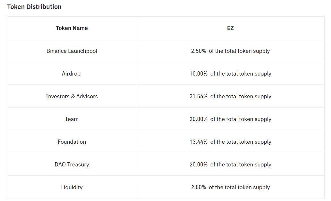Viewport: 331px width, 201px height.
Task: Select the 31.56% percentage figure
Action: [x=199, y=96]
